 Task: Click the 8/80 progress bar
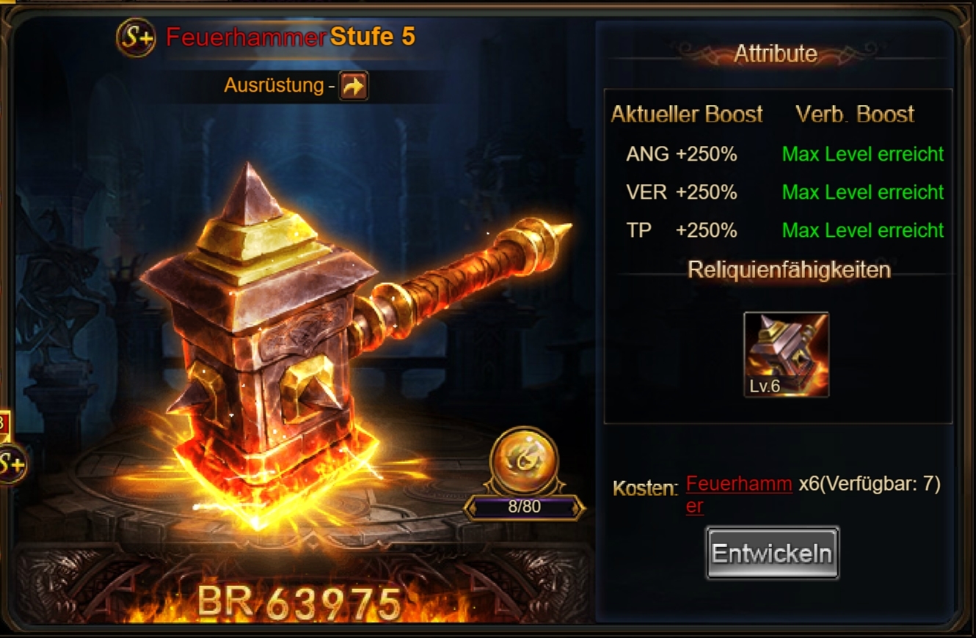click(x=524, y=507)
